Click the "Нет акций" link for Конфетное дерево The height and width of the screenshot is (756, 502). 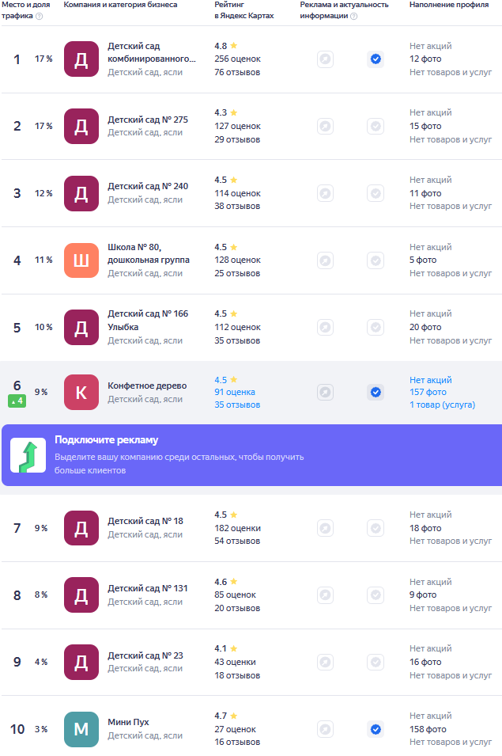431,380
